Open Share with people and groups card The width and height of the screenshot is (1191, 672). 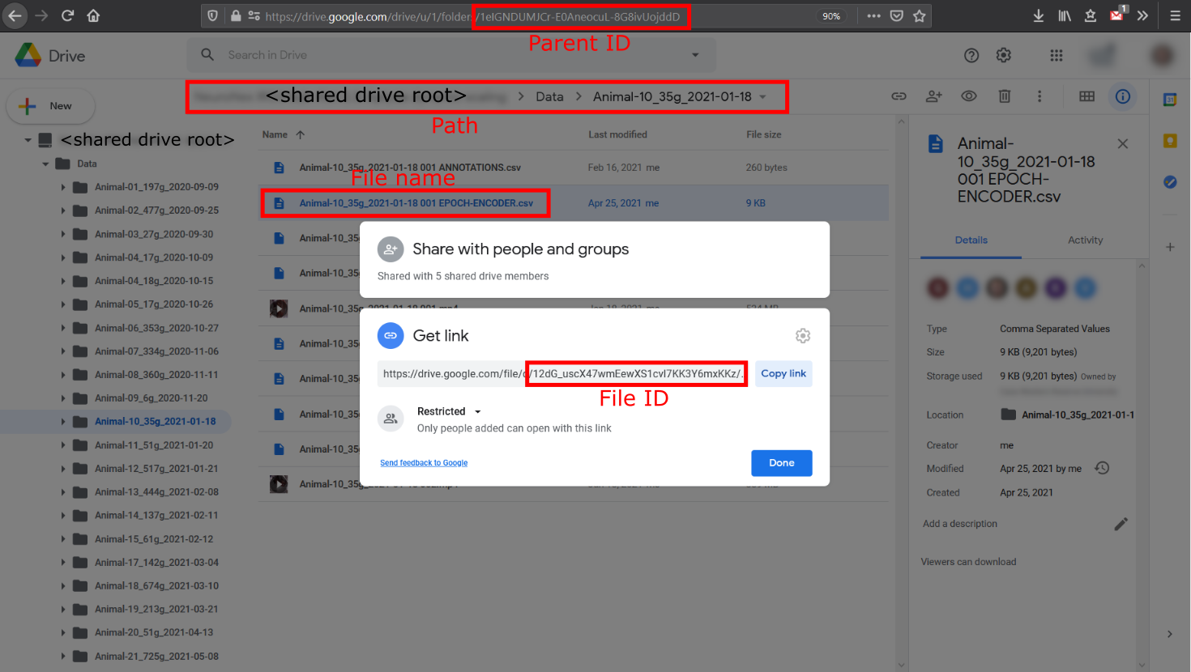tap(595, 260)
